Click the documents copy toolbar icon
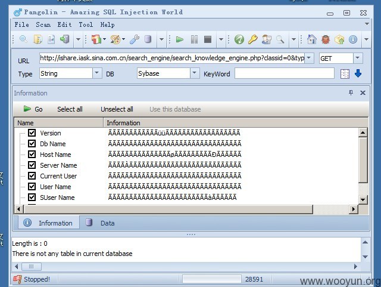Image resolution: width=381 pixels, height=287 pixels. click(38, 39)
